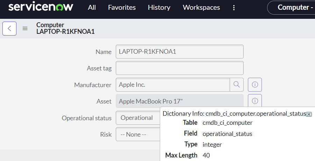Click the Computer search pill in header

click(291, 8)
